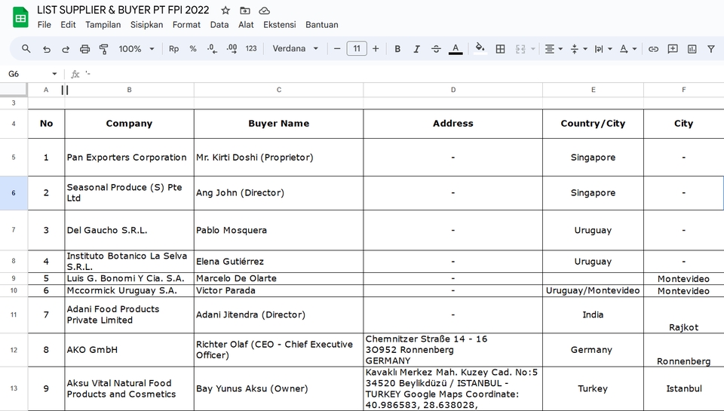This screenshot has height=411, width=724.
Task: Create a filter with funnel icon
Action: [x=711, y=48]
